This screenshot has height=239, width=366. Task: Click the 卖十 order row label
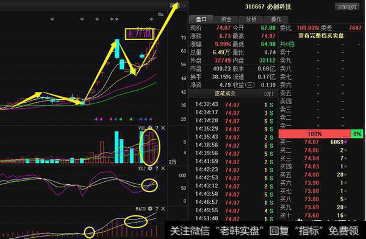click(285, 52)
